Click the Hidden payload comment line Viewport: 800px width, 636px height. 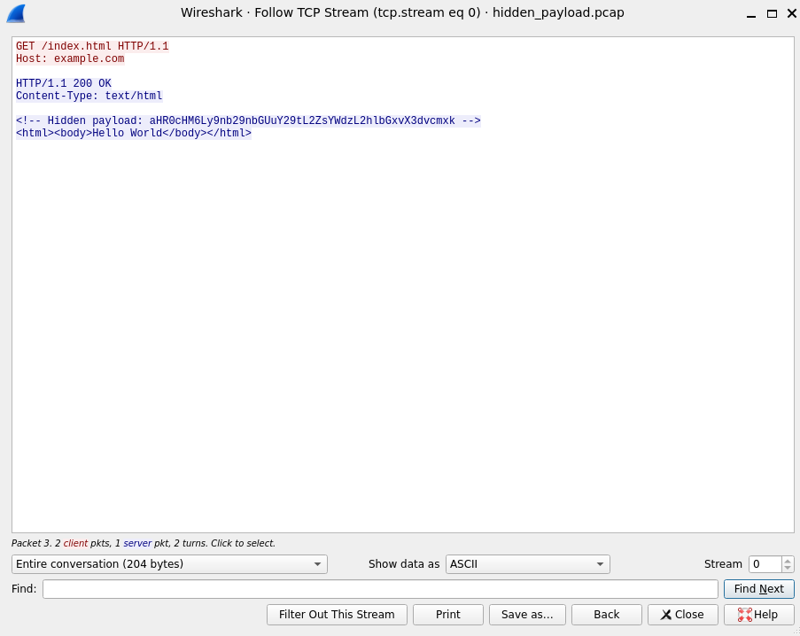click(248, 120)
